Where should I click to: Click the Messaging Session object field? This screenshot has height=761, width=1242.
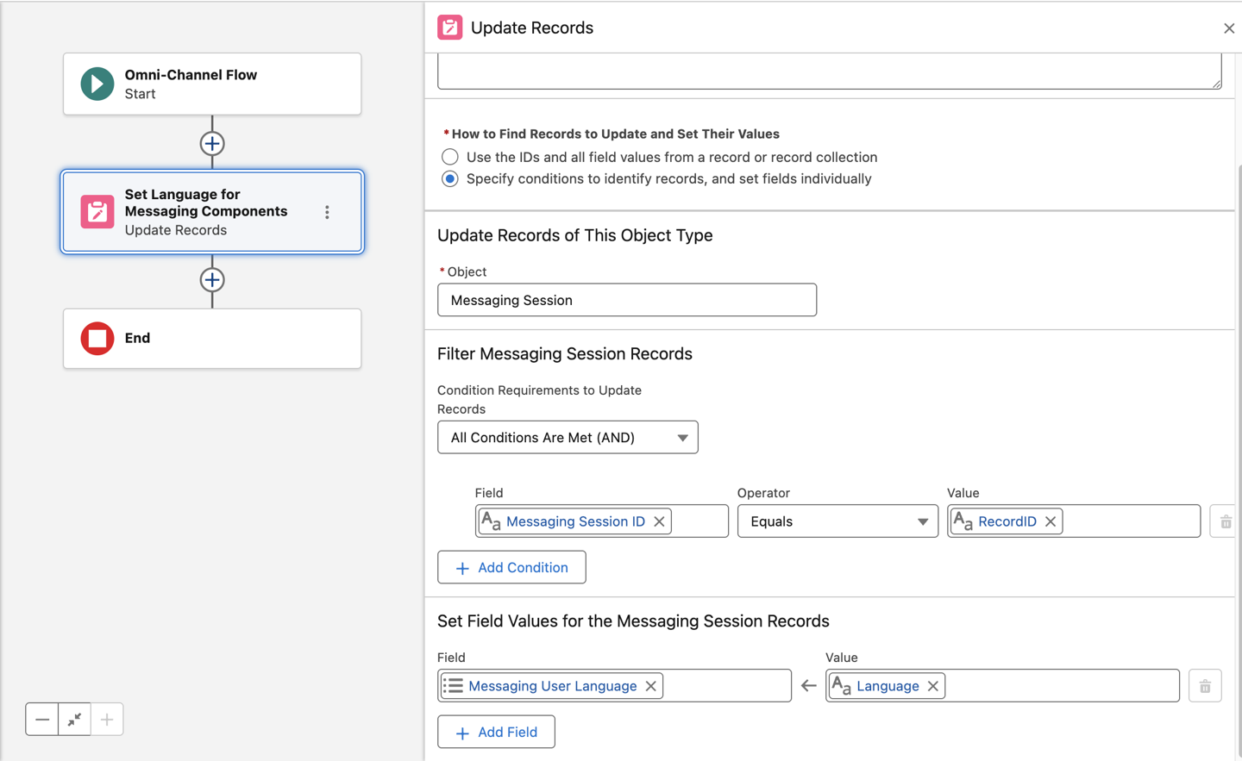(x=627, y=300)
